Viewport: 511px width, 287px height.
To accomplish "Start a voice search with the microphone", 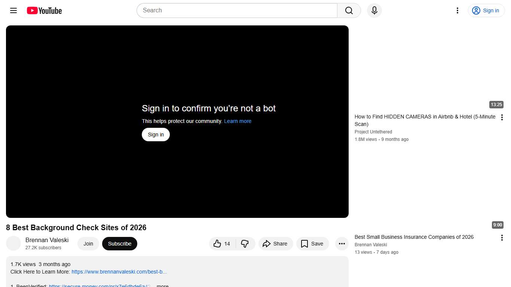I will click(374, 10).
